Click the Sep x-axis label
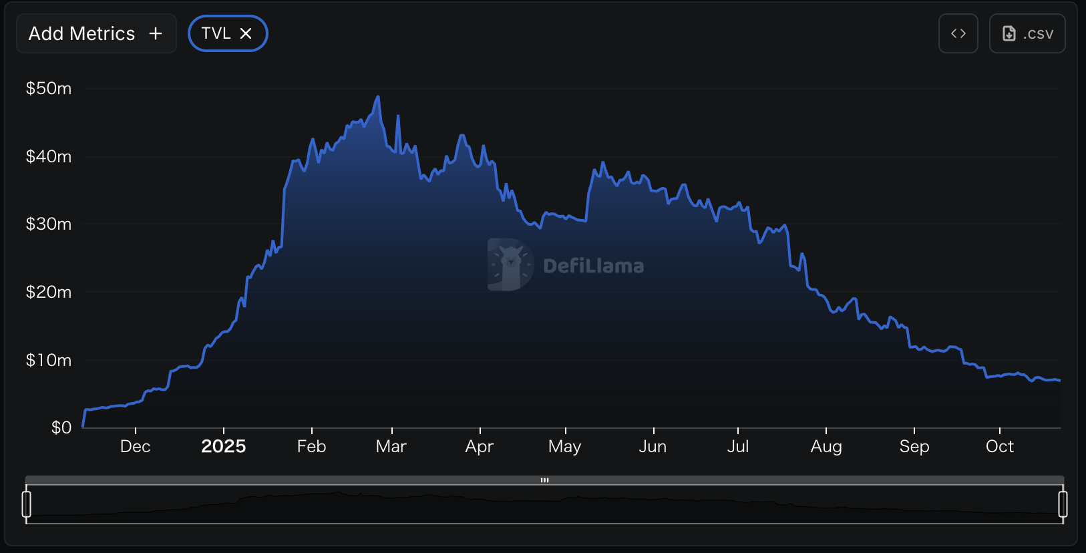 click(x=914, y=447)
